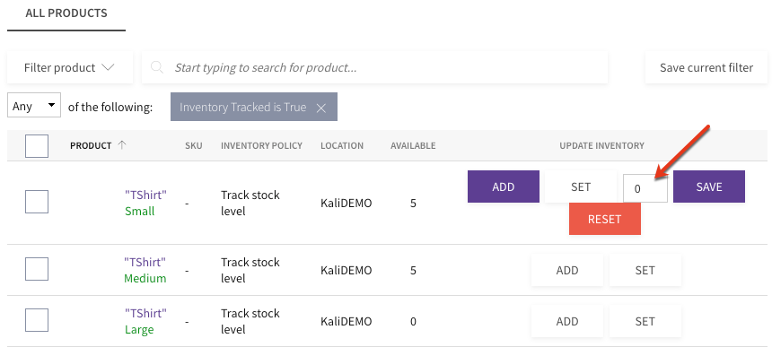This screenshot has width=772, height=347.
Task: Click the purple ADD button for TShirt Small
Action: 504,187
